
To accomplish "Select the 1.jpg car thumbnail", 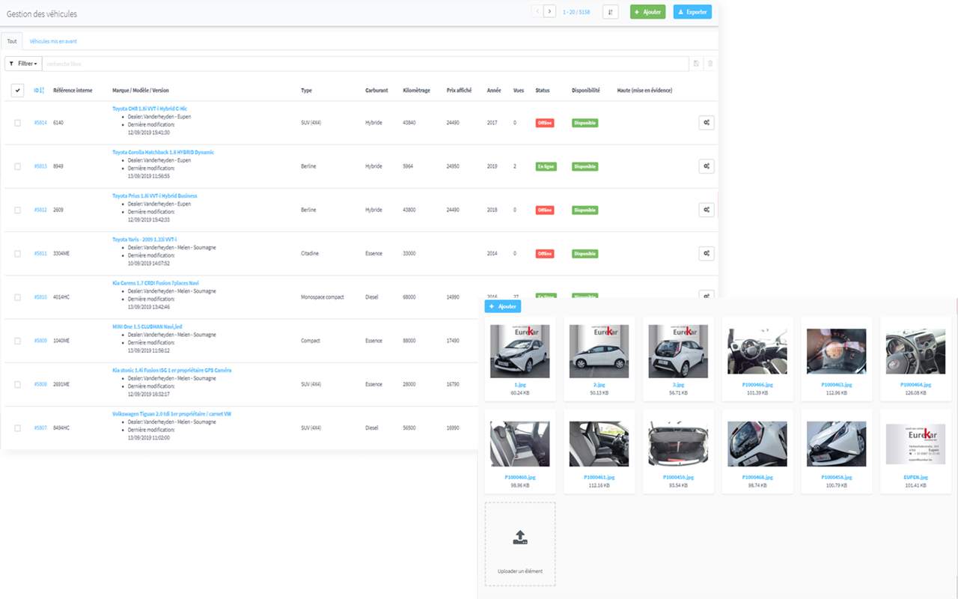I will click(520, 351).
